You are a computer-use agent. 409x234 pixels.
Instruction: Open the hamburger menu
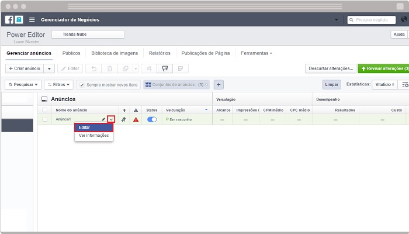32,20
